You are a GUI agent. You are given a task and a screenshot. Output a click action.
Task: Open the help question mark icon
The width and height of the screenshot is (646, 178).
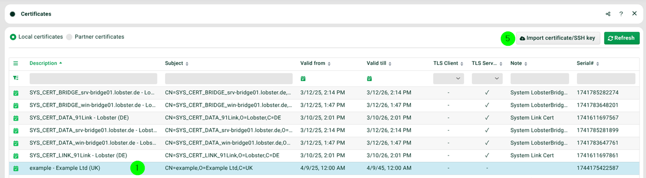point(621,14)
